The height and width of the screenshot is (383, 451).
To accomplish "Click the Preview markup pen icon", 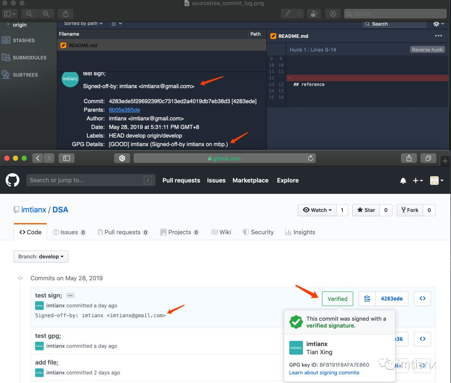I will tap(288, 13).
